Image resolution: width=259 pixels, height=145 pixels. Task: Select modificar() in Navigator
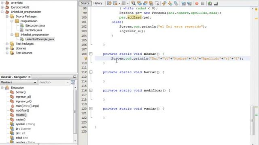click(x=22, y=110)
